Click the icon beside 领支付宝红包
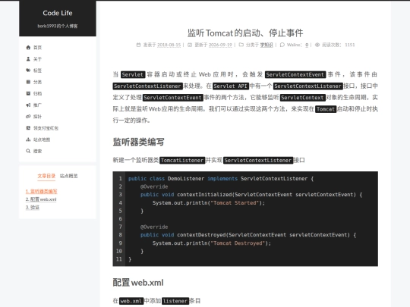Image resolution: width=410 pixels, height=307 pixels. [28, 128]
